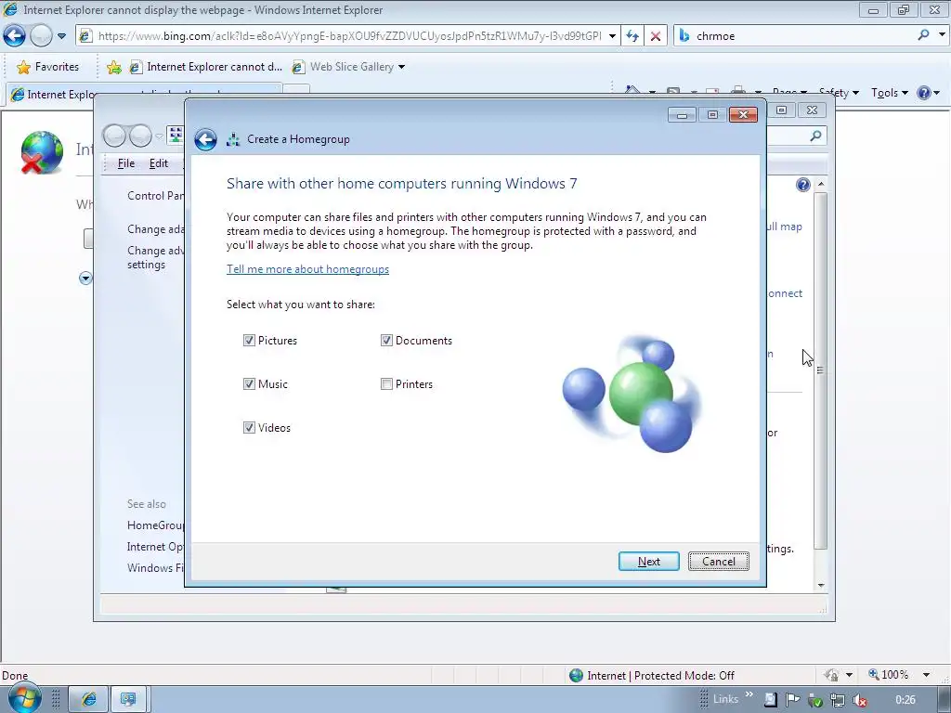This screenshot has width=951, height=713.
Task: Open Change advanced sharing settings link
Action: click(155, 258)
